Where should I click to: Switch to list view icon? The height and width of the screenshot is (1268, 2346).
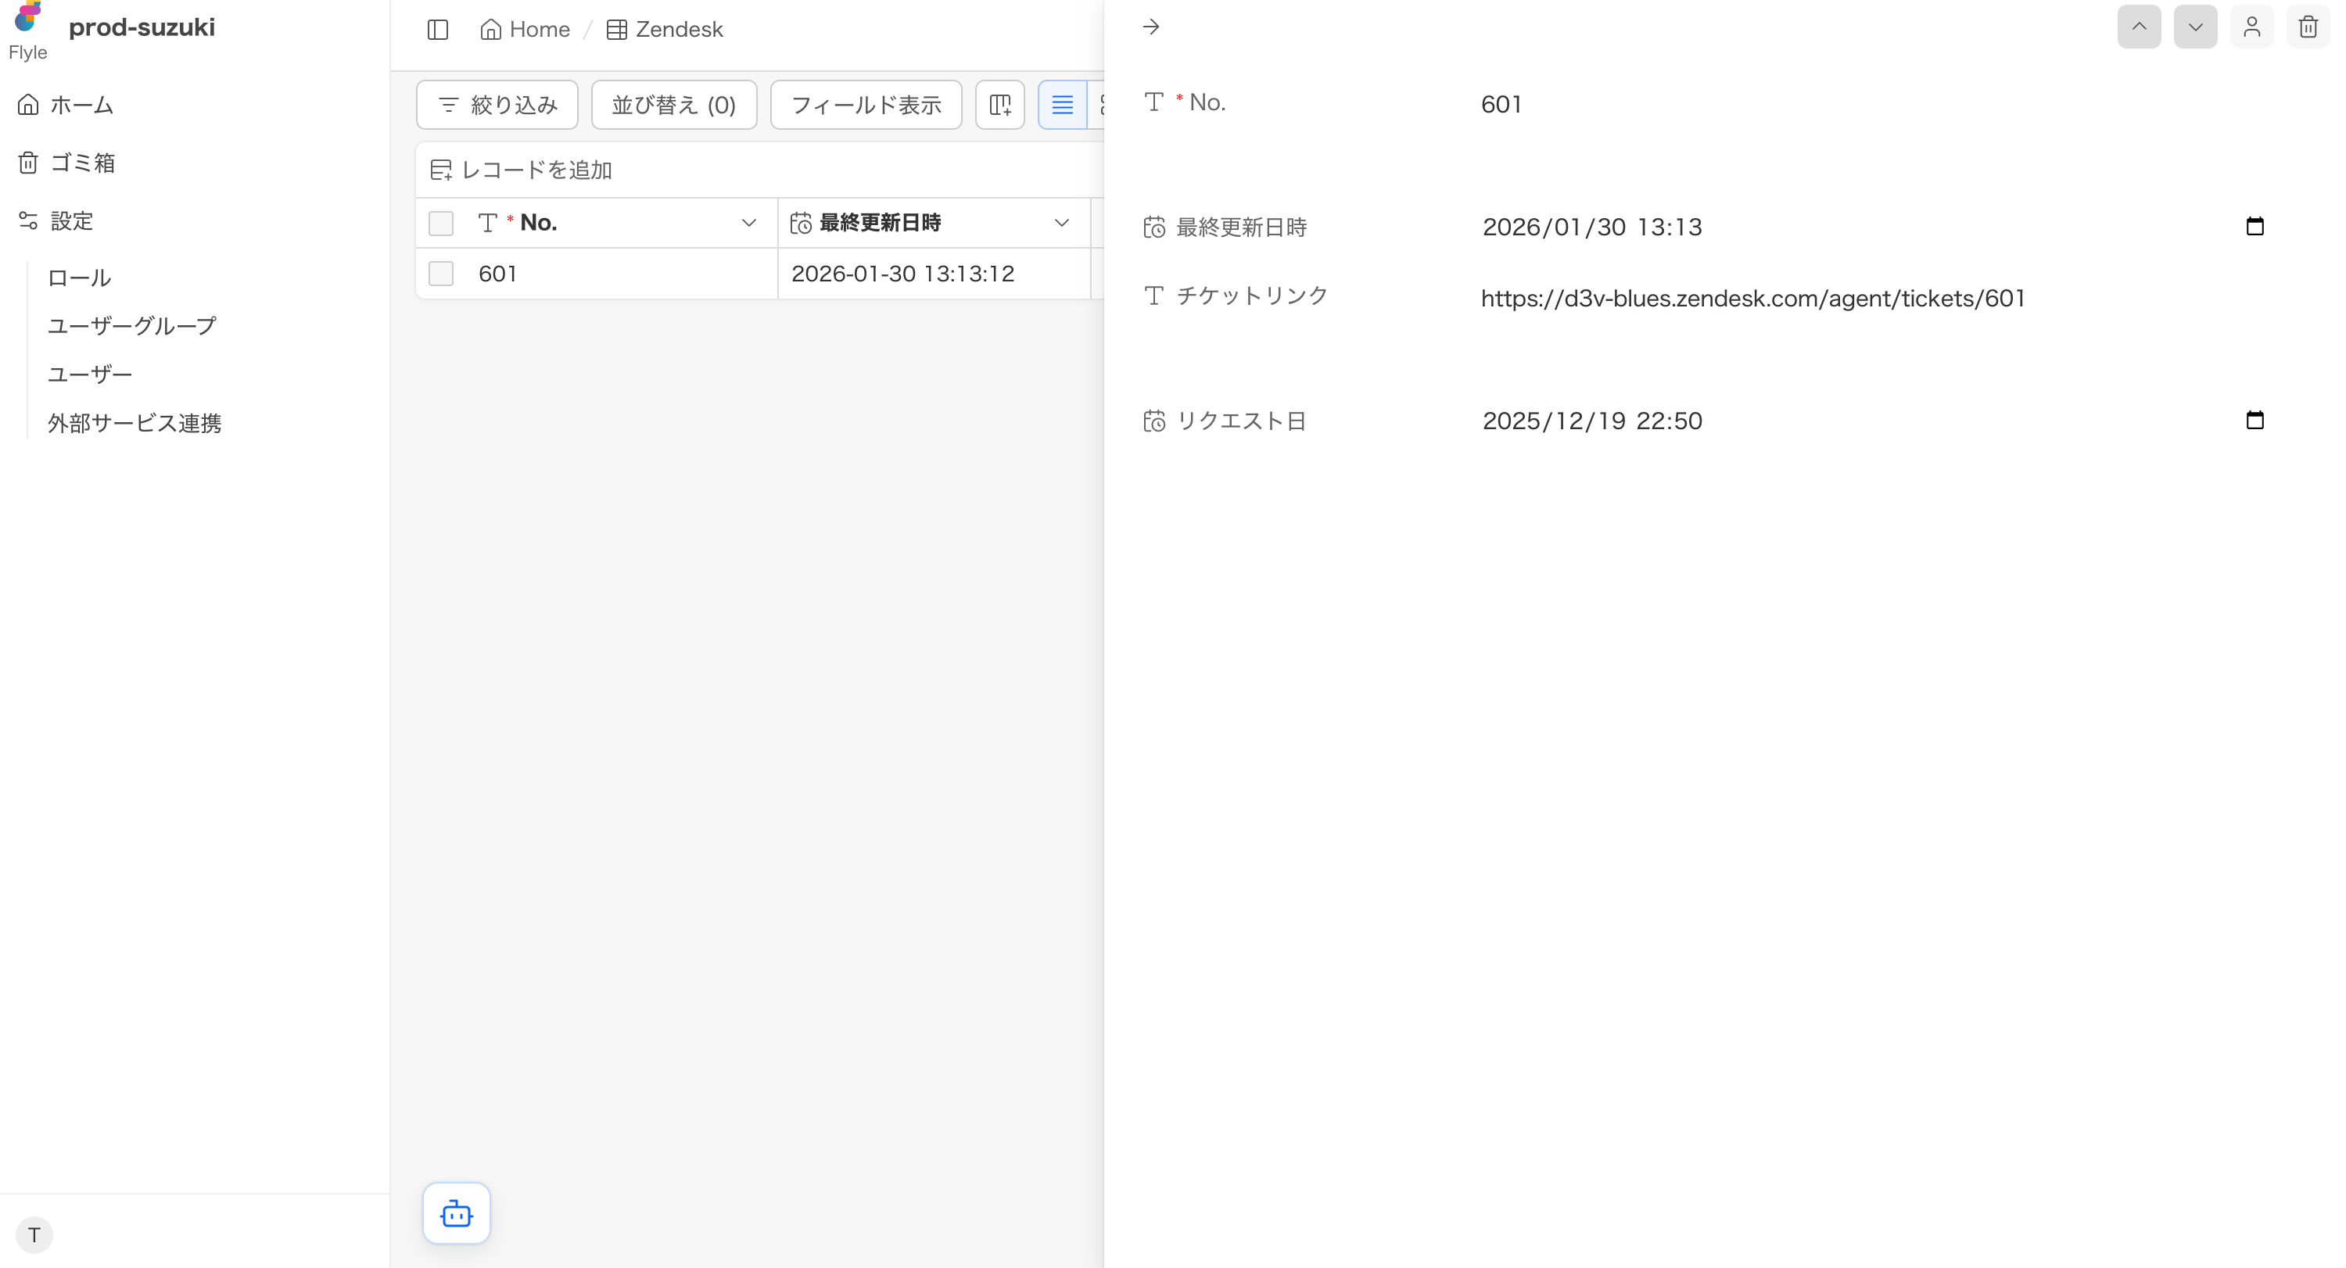[1062, 105]
